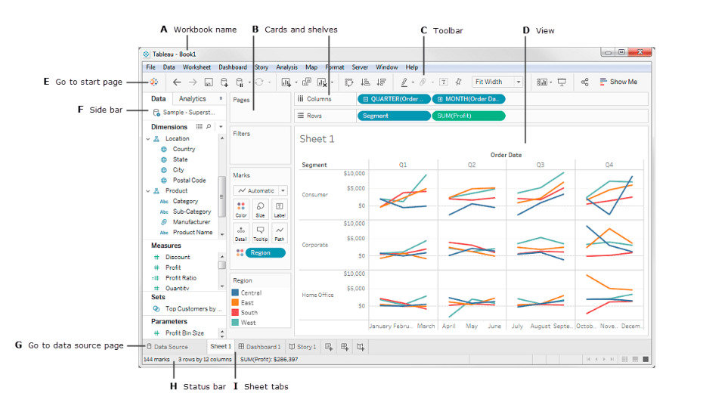Select the Sample - Superstore data source
This screenshot has width=703, height=396.
click(x=184, y=112)
